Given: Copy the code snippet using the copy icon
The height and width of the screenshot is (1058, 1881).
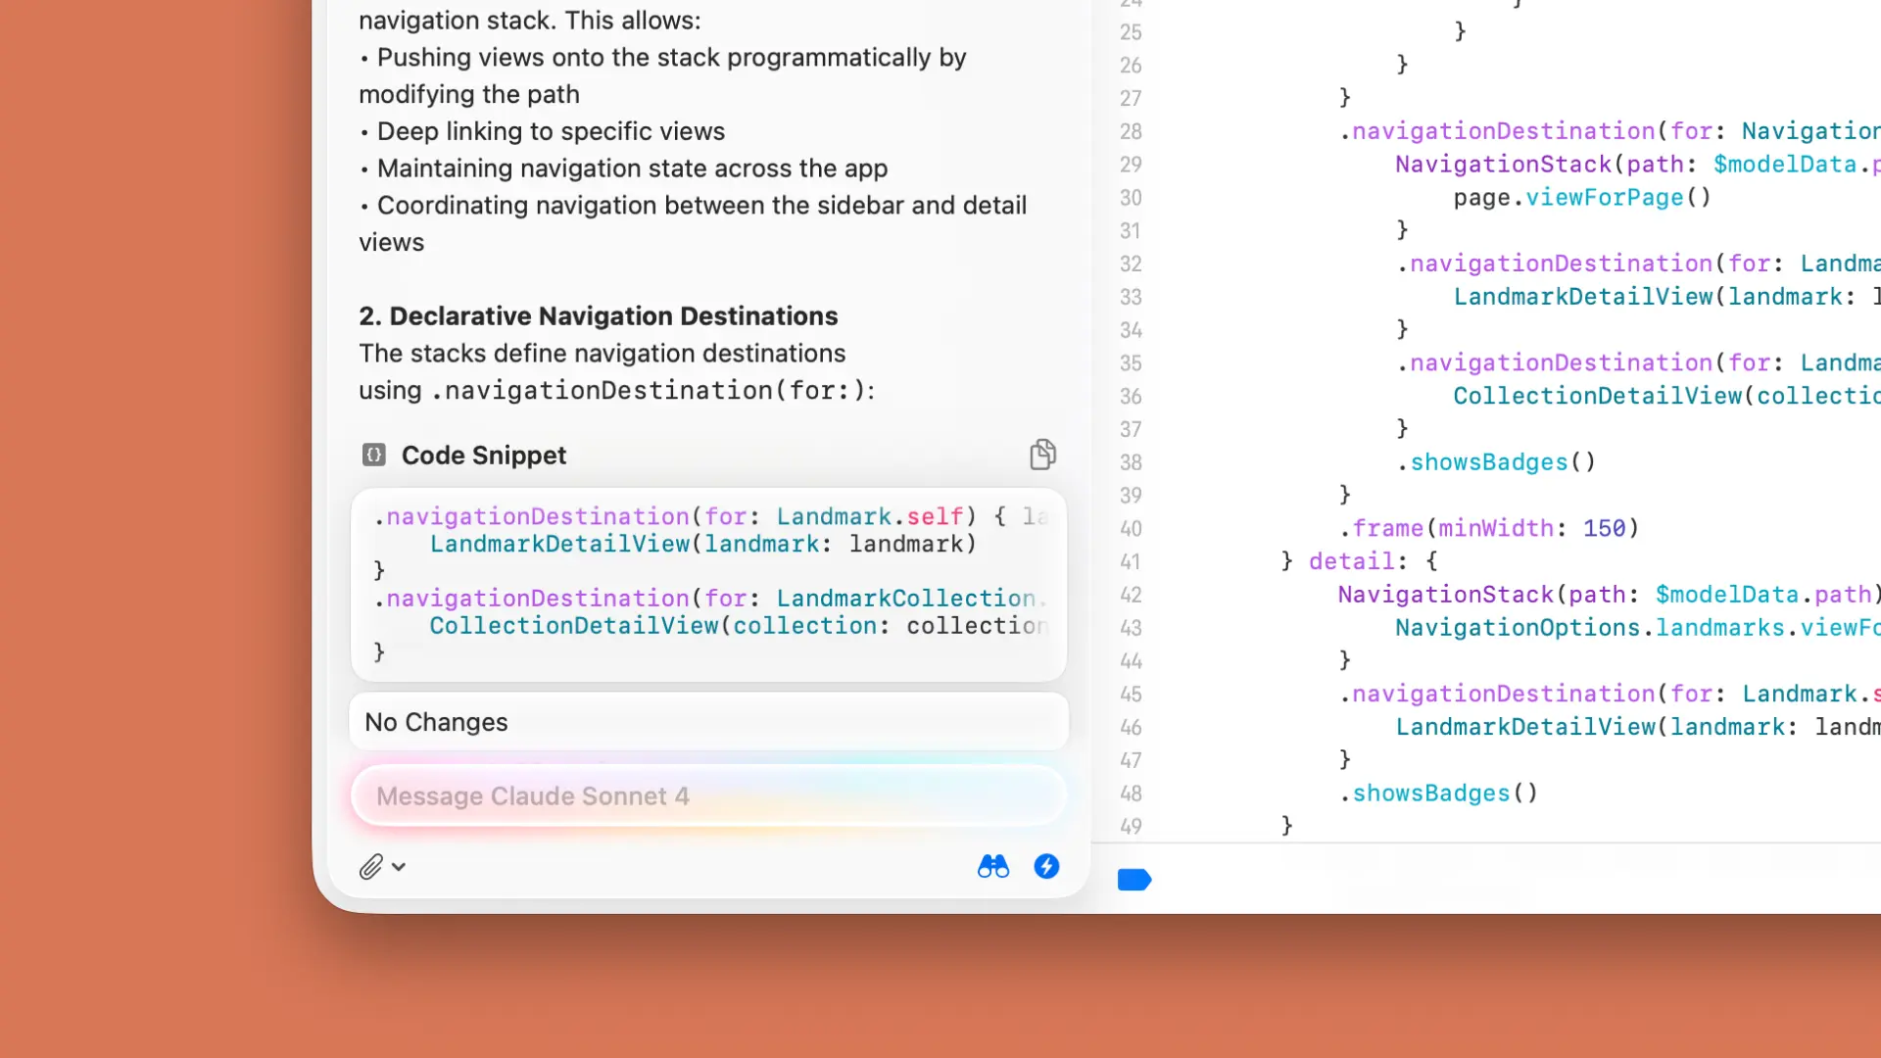Looking at the screenshot, I should coord(1042,454).
